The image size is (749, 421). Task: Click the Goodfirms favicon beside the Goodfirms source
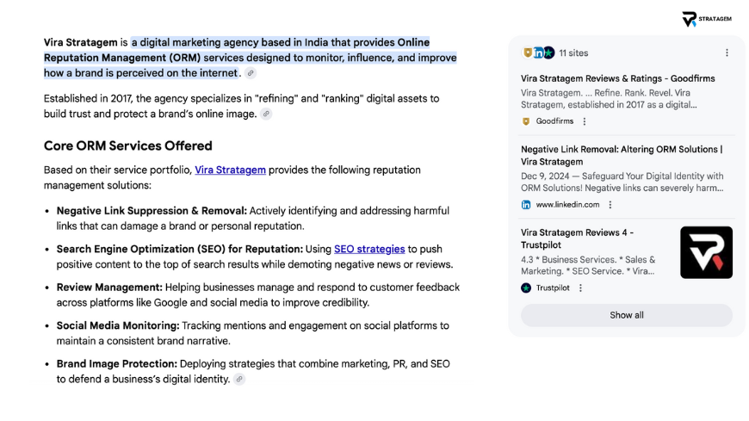[x=526, y=121]
